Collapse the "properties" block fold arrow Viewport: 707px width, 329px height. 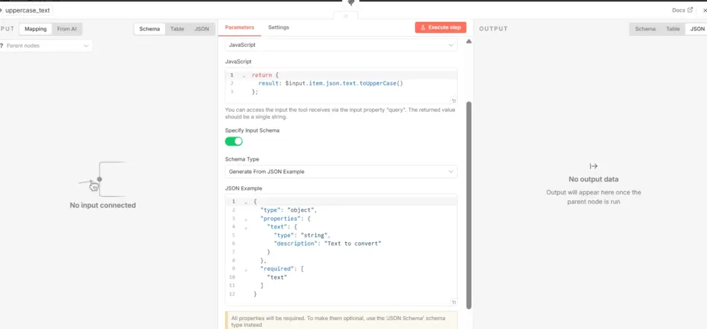246,219
